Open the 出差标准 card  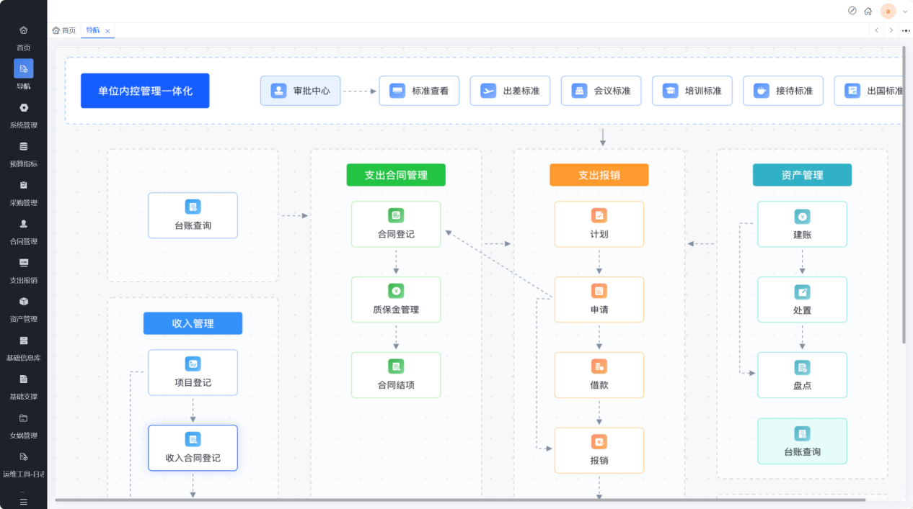(510, 91)
